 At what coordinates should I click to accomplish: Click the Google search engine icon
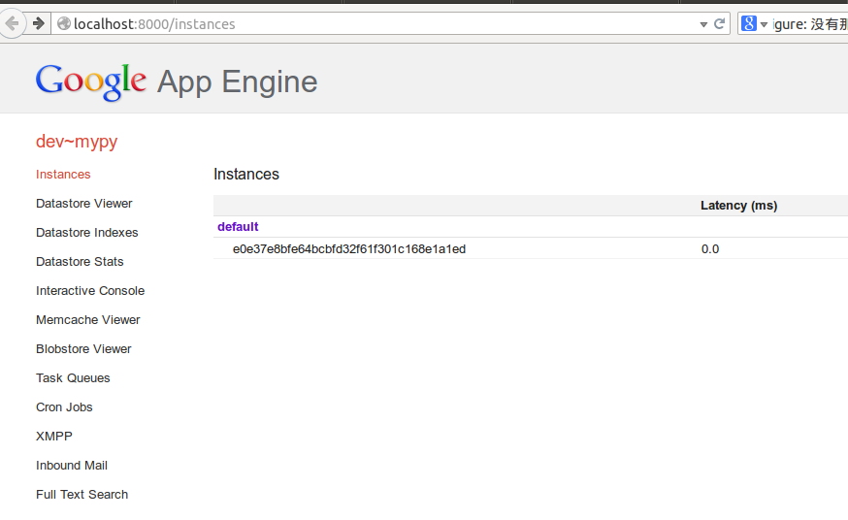click(748, 24)
